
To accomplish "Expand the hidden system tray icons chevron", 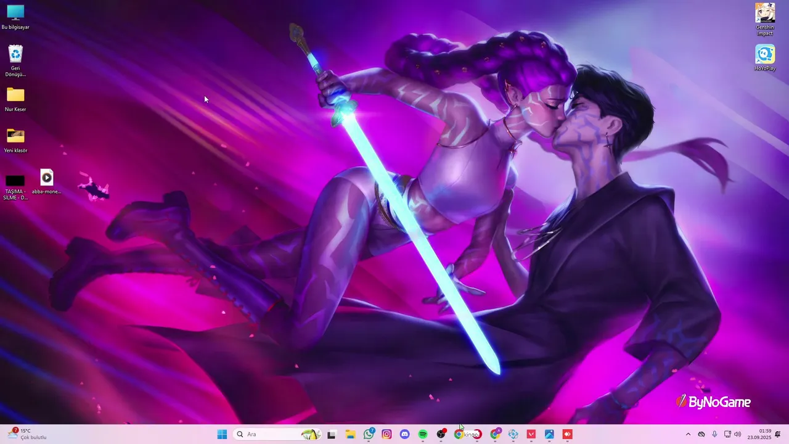I will pos(689,434).
